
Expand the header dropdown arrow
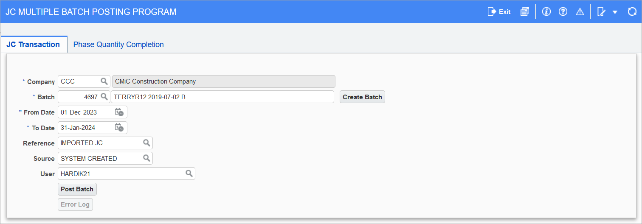(x=615, y=12)
